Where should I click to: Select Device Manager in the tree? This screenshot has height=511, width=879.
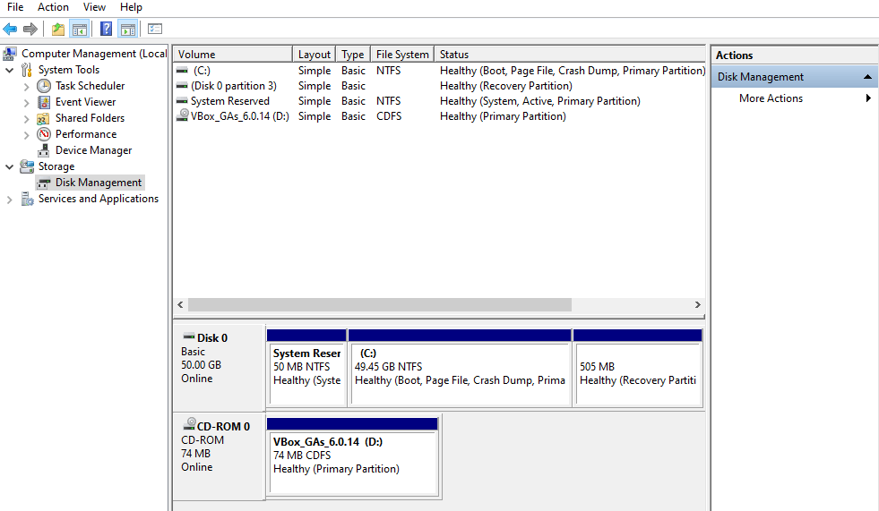point(93,150)
